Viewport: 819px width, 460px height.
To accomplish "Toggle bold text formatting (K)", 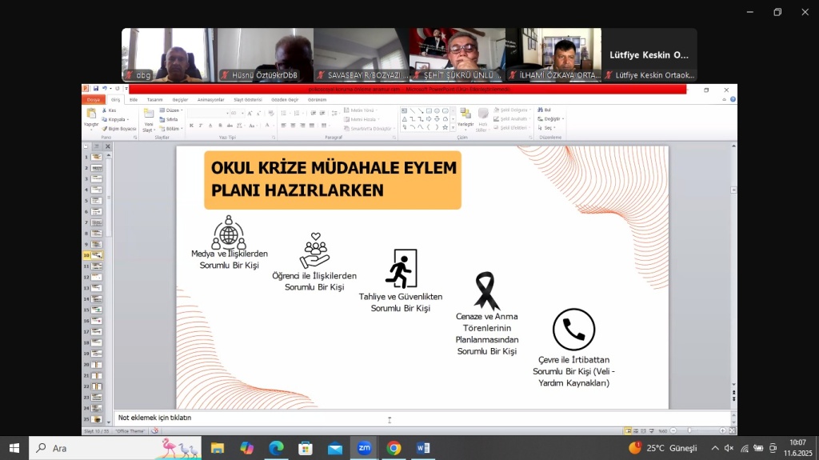I will point(190,126).
